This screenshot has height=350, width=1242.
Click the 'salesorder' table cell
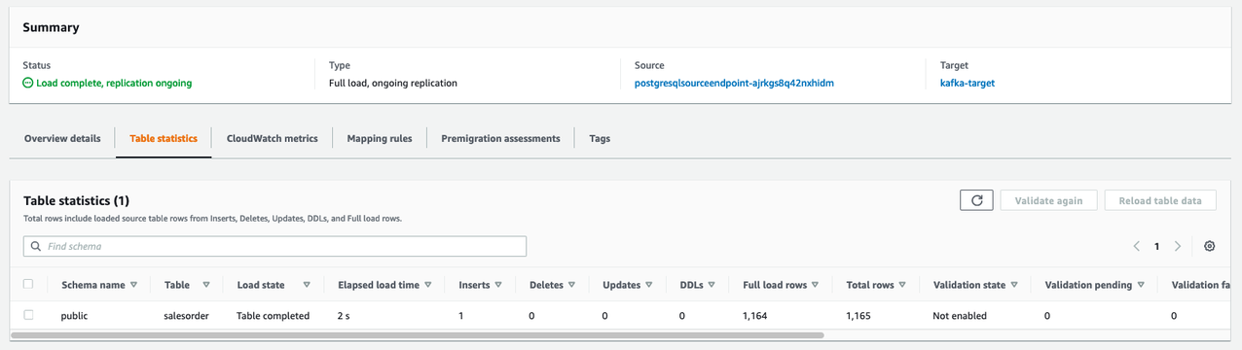coord(187,316)
